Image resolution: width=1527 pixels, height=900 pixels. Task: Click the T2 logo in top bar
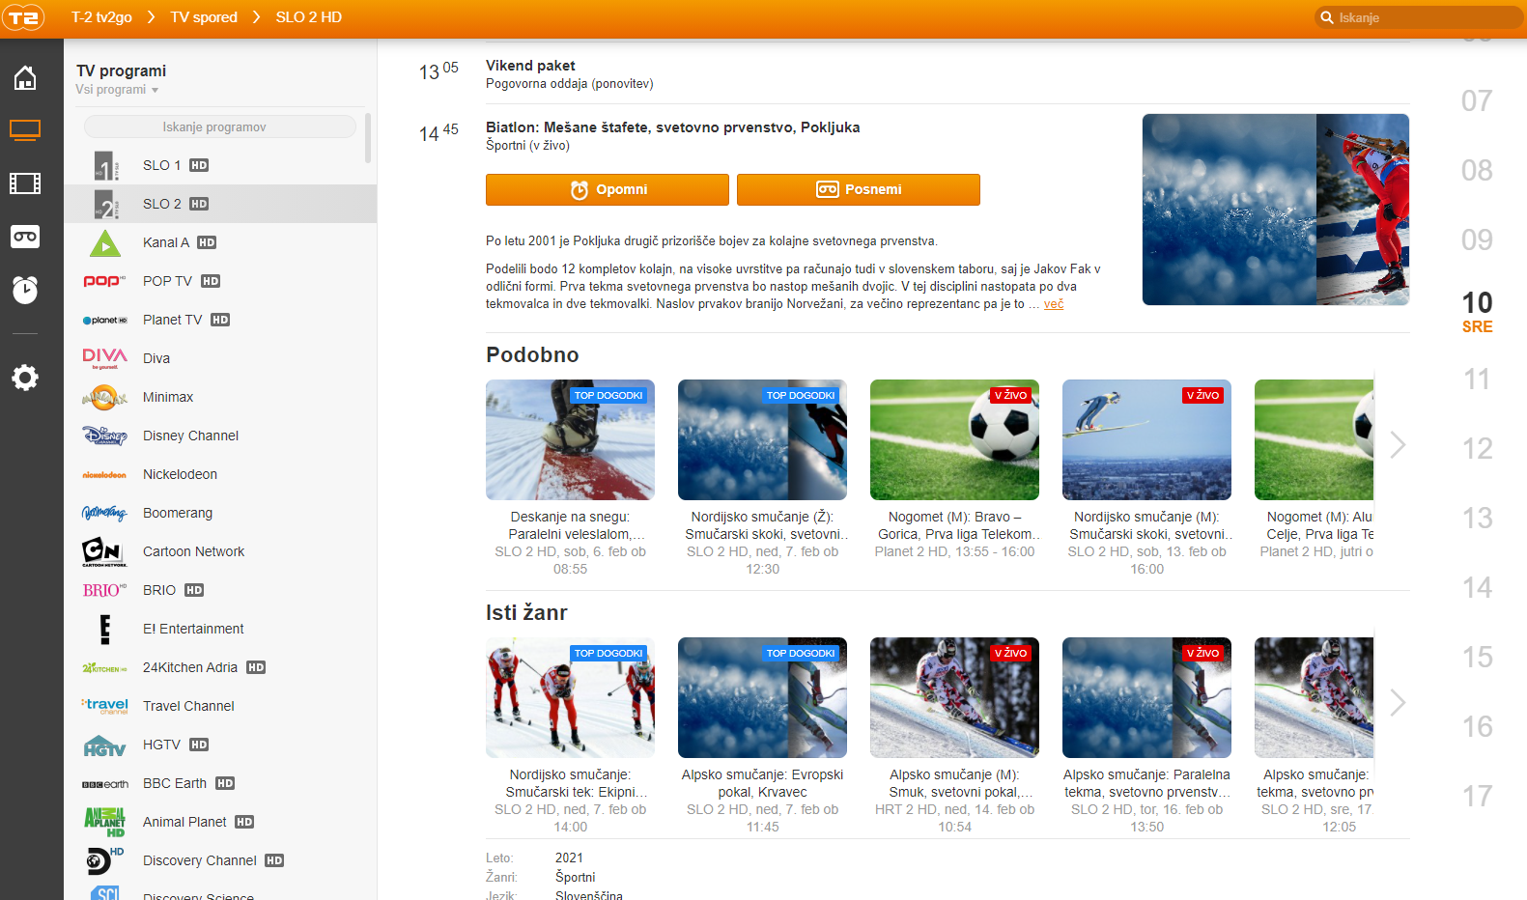23,17
